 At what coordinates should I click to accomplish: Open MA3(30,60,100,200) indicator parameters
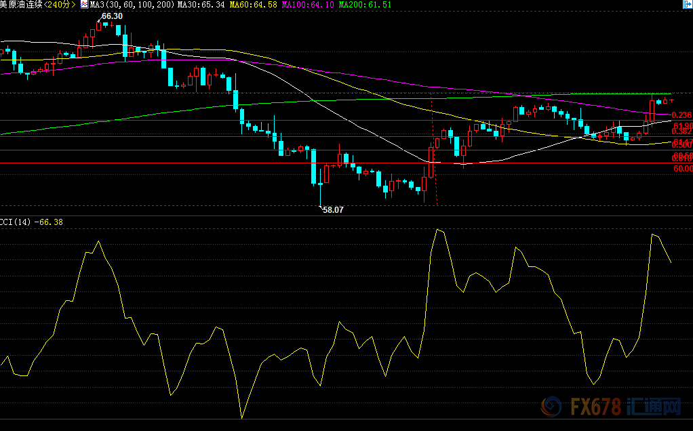point(132,5)
